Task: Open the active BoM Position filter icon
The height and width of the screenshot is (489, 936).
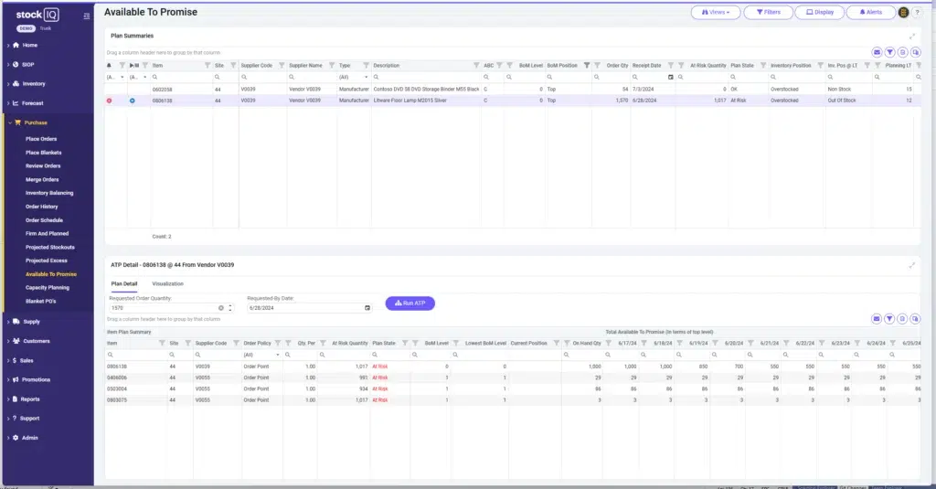Action: [587, 65]
